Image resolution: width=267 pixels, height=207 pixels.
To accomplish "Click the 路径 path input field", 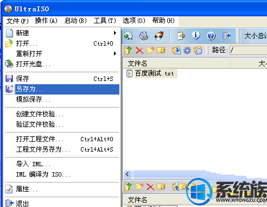I will click(x=248, y=50).
